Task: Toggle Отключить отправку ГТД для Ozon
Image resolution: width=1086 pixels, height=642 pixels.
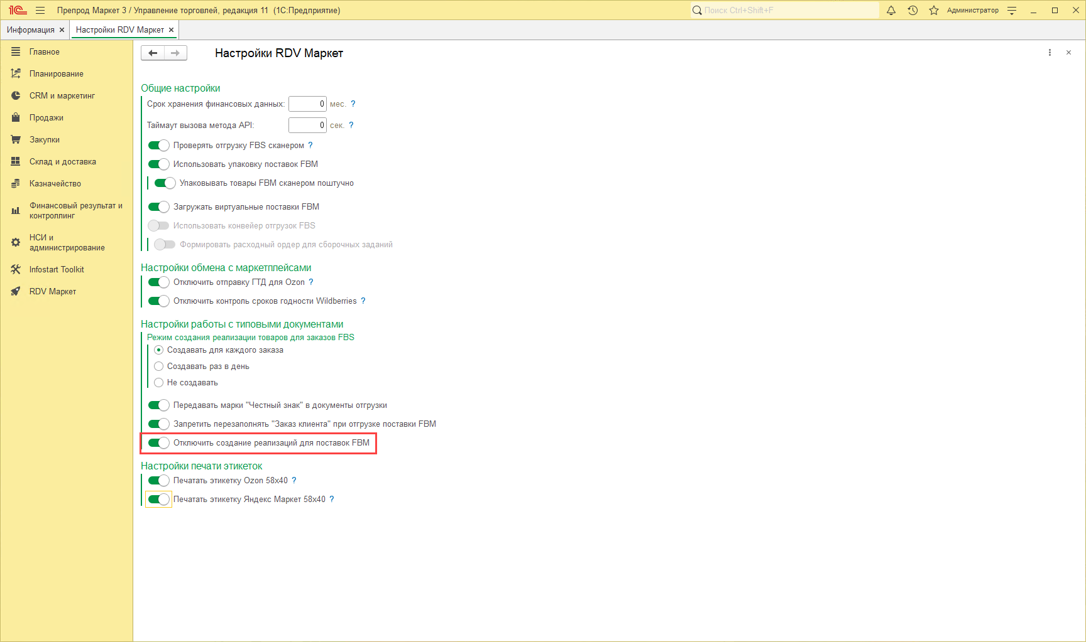Action: 158,282
